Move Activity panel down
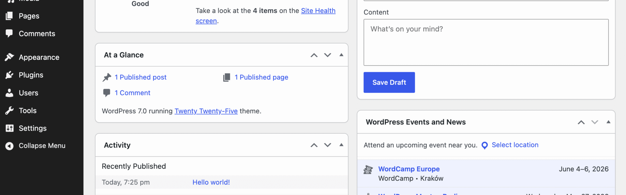Screen dimensions: 626x195 [x=328, y=145]
